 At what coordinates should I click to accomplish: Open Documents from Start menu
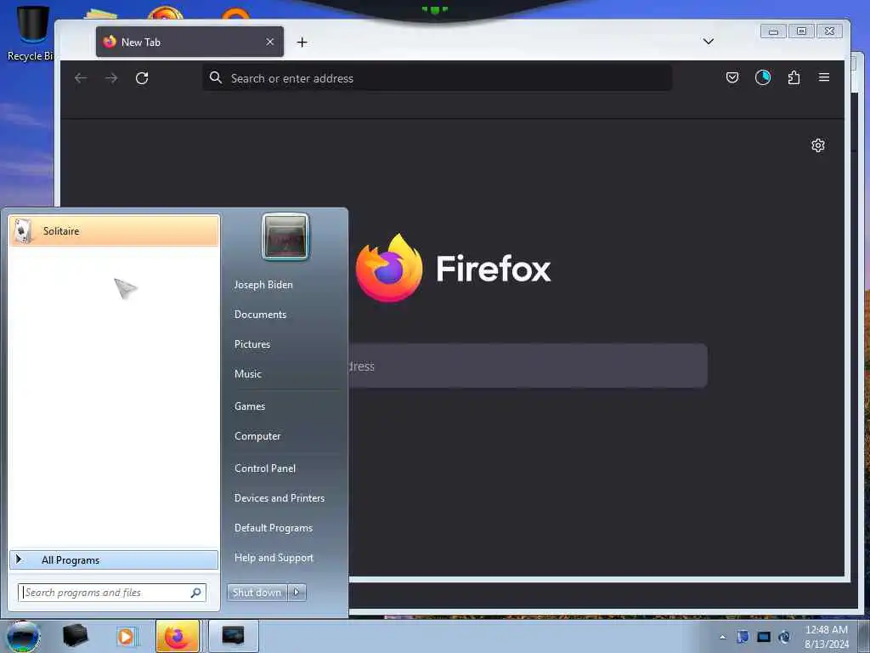[x=260, y=315]
